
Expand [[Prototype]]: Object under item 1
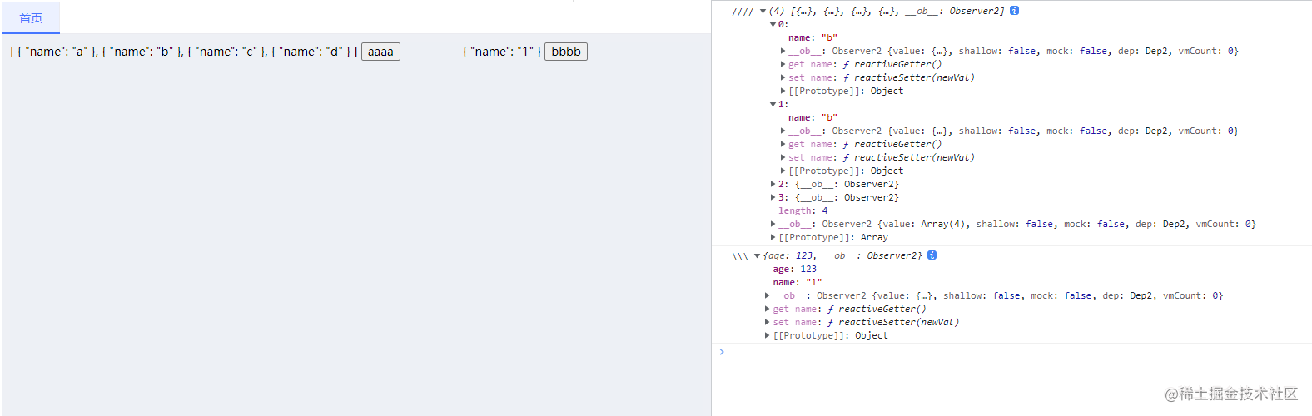783,171
